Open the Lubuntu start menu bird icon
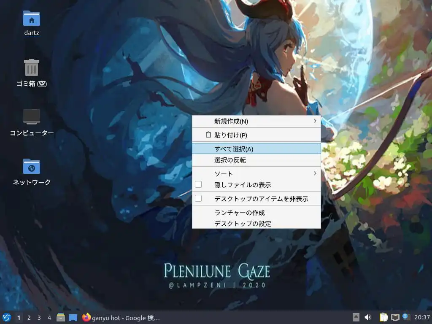Image resolution: width=432 pixels, height=324 pixels. pos(7,317)
